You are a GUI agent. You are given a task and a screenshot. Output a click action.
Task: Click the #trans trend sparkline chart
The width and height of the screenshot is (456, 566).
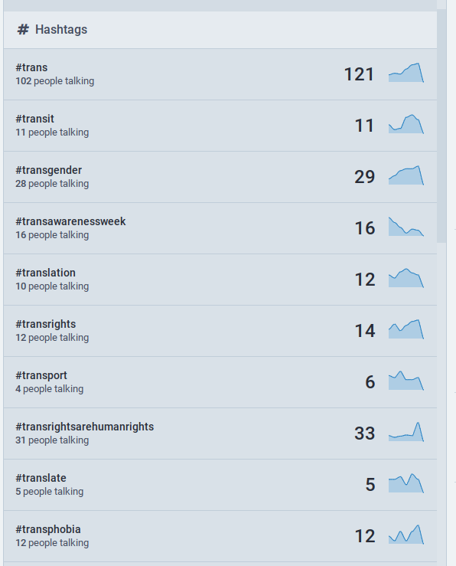coord(406,73)
